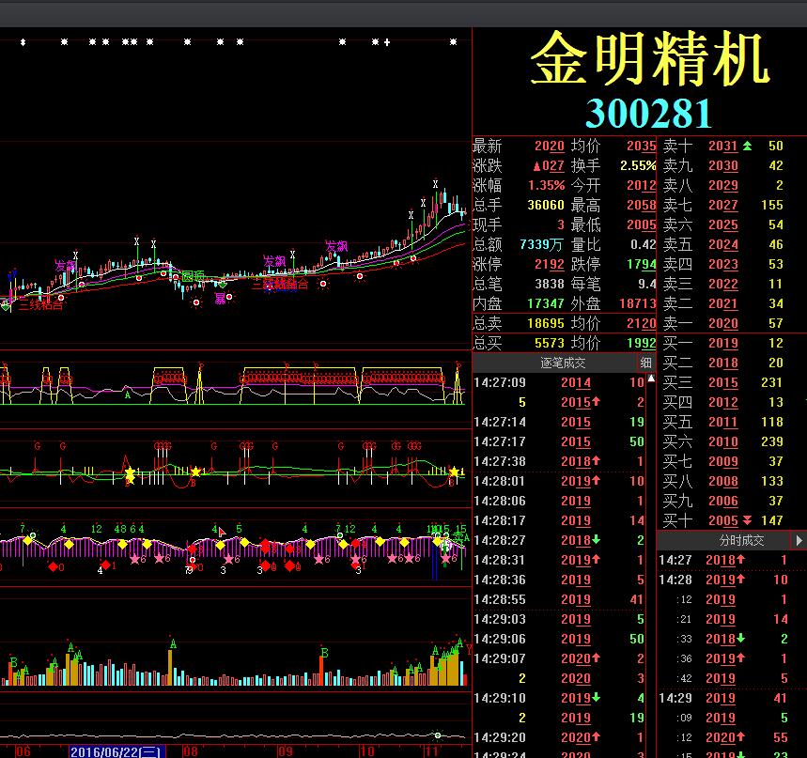Viewport: 807px width, 758px height.
Task: Click the green double-up arrow beside 卖十
Action: pyautogui.click(x=747, y=147)
